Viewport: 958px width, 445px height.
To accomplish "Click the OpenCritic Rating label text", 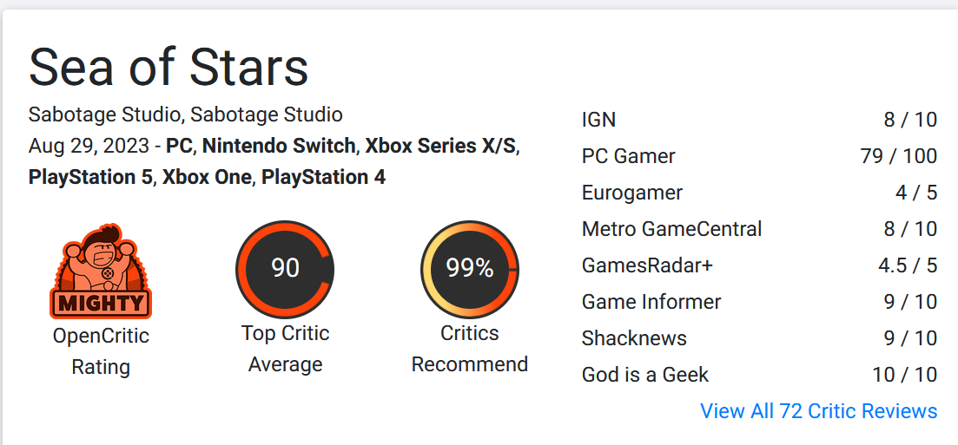I will pyautogui.click(x=101, y=351).
